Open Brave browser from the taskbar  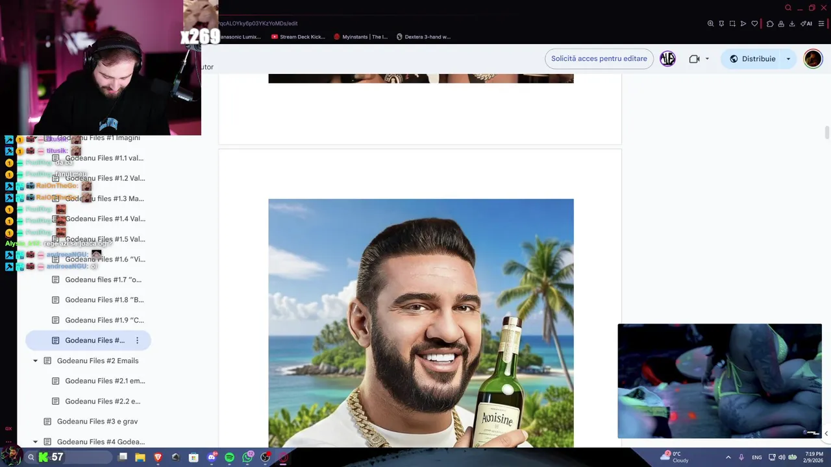(x=158, y=457)
